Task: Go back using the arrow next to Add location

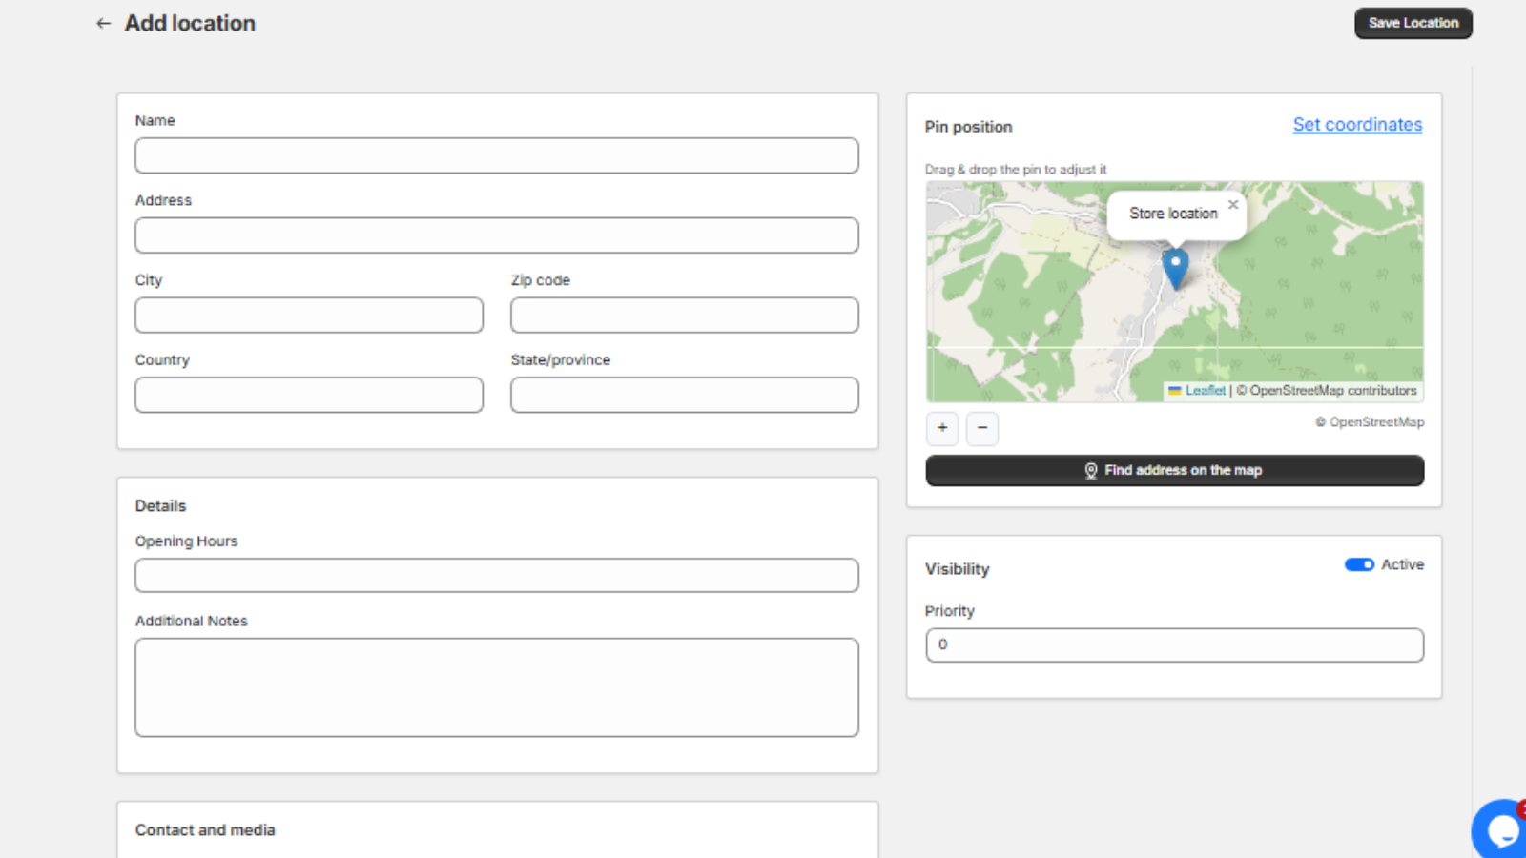Action: [103, 23]
